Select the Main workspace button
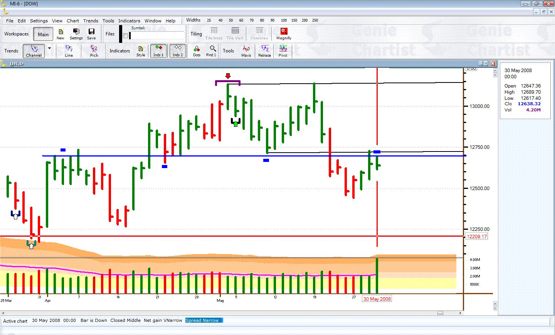The image size is (555, 335). pos(43,34)
